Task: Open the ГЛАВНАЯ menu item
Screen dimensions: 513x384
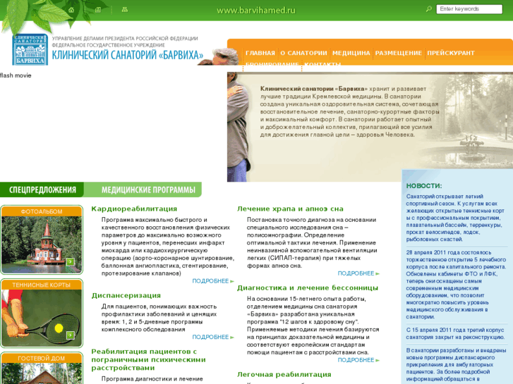Action: [x=260, y=53]
